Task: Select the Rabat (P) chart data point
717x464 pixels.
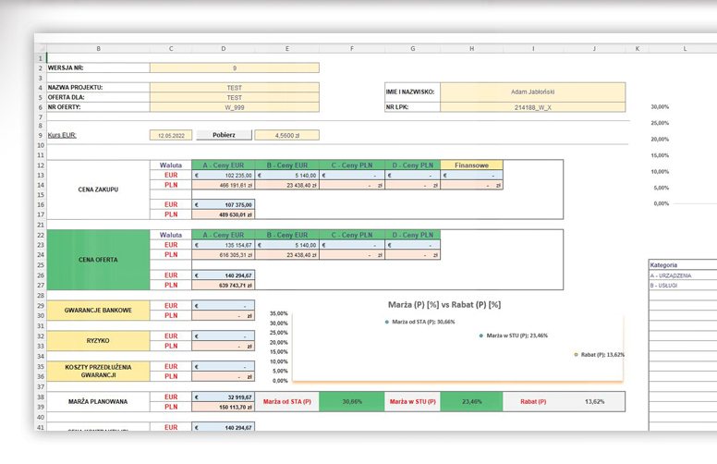Action: (x=576, y=355)
